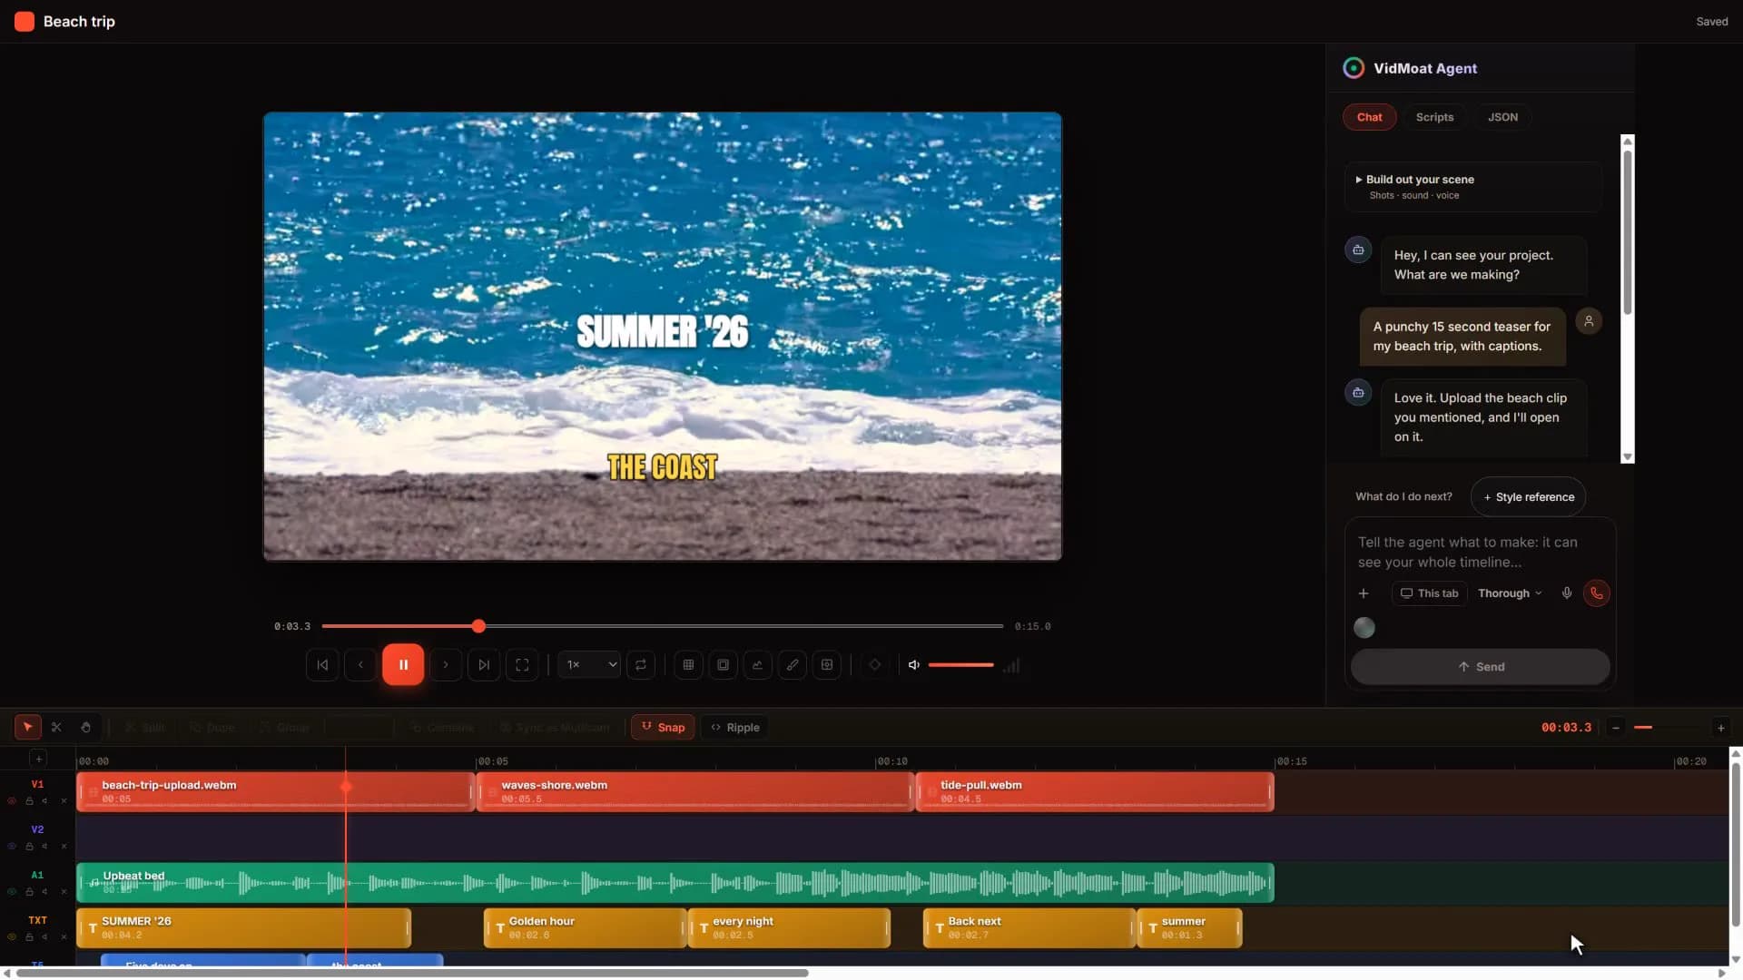1743x980 pixels.
Task: Pause the video playback
Action: (x=403, y=664)
